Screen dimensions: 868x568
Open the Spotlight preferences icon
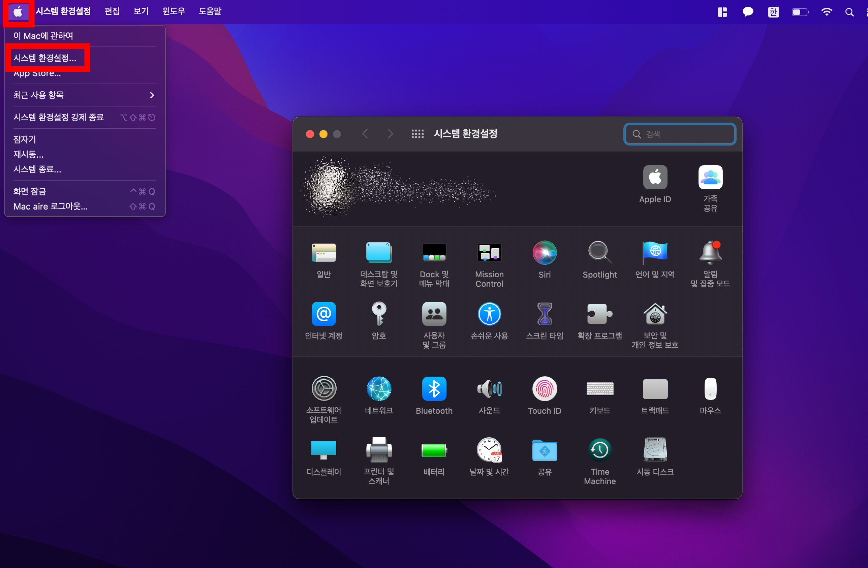(599, 253)
